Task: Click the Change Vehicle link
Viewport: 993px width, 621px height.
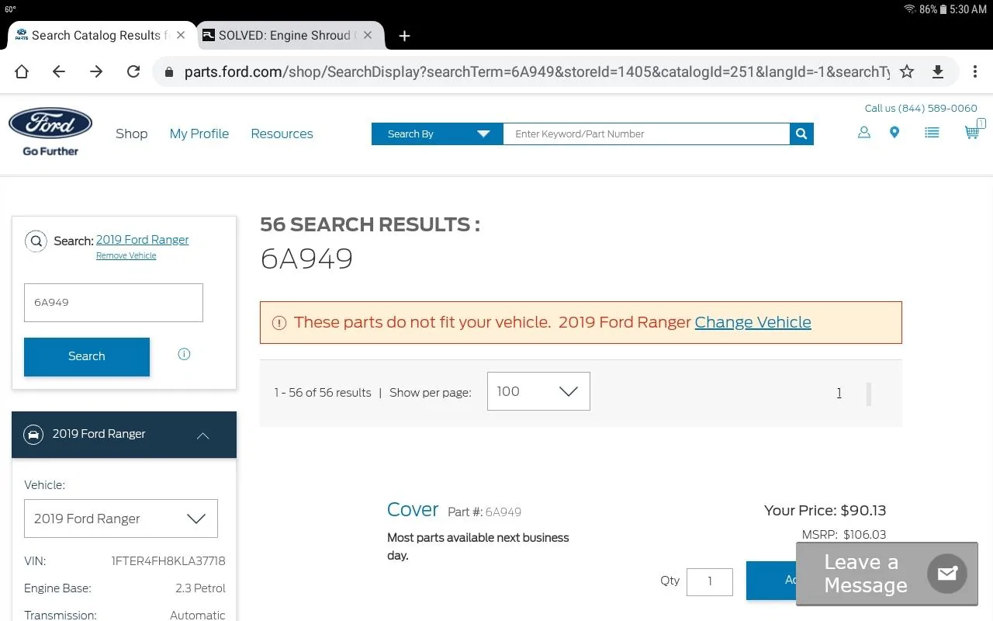Action: click(753, 322)
